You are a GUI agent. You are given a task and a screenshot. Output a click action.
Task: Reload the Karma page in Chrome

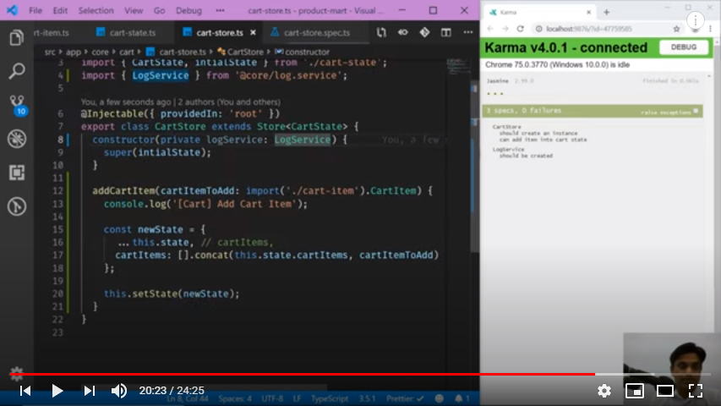[519, 29]
